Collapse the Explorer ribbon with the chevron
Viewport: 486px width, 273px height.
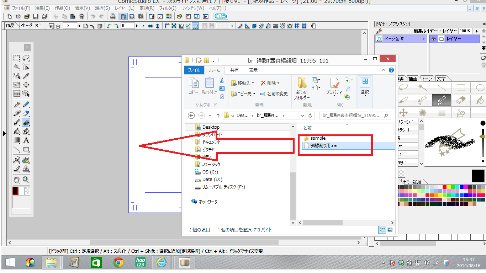384,70
